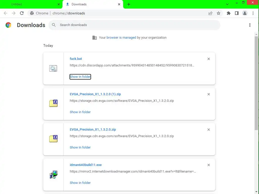Click the idman640build11.exe installer icon
The width and height of the screenshot is (259, 194).
[x=53, y=175]
